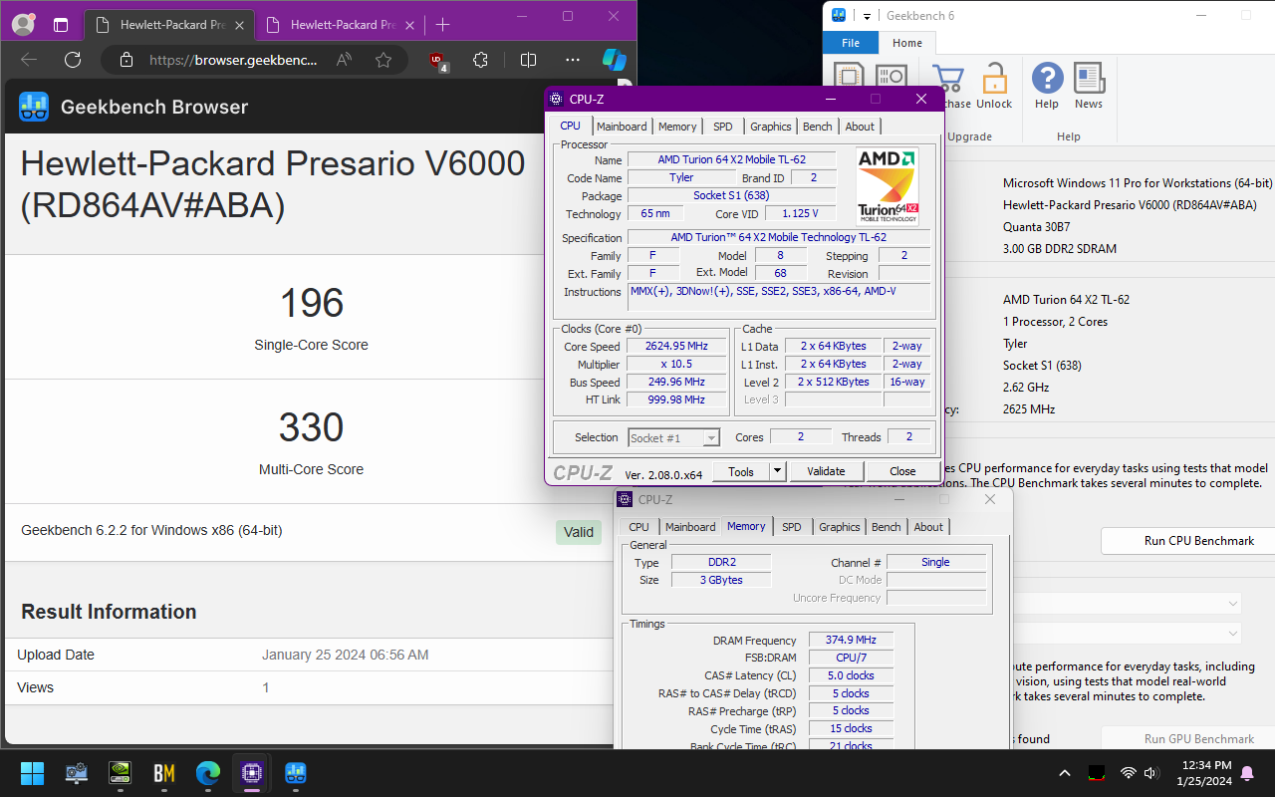Image resolution: width=1275 pixels, height=797 pixels.
Task: Open new browser tab with plus
Action: [x=443, y=25]
